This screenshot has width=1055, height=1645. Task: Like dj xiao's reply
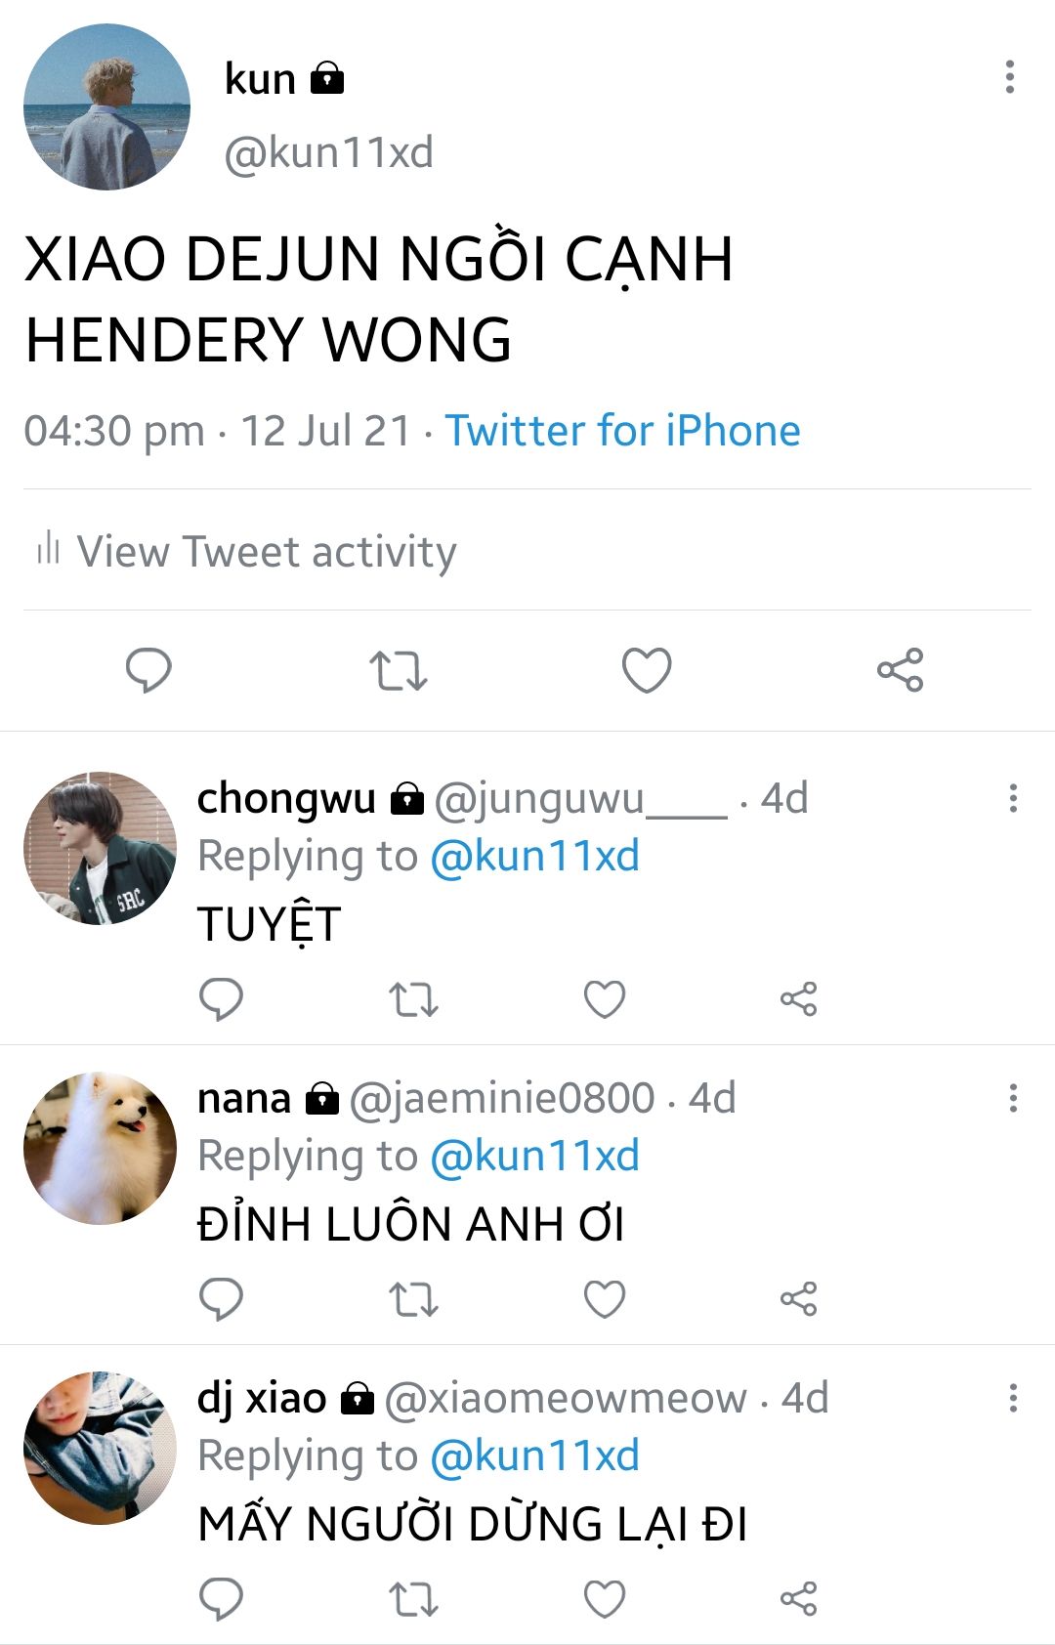point(605,1599)
